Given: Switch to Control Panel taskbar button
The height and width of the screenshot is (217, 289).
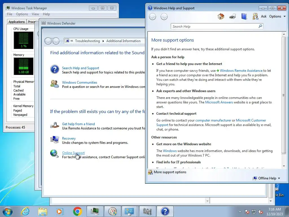Looking at the screenshot, I should point(129,211).
